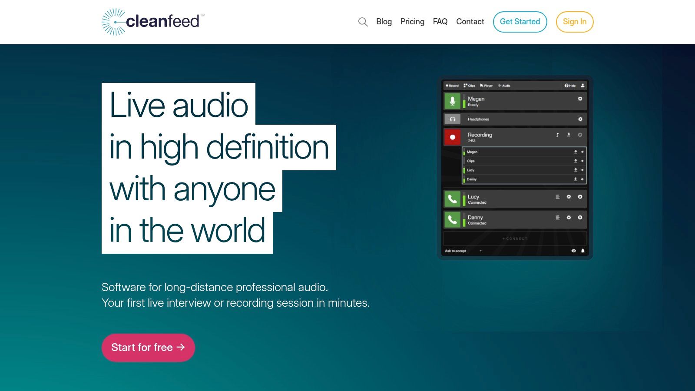Download Lucy's recorded track
695x391 pixels.
(x=576, y=170)
